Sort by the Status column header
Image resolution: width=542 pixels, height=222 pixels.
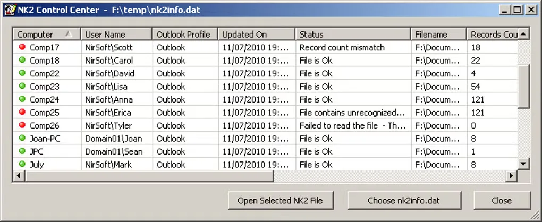[353, 34]
